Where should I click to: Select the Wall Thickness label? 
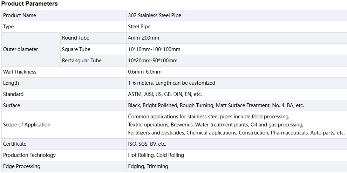point(20,72)
